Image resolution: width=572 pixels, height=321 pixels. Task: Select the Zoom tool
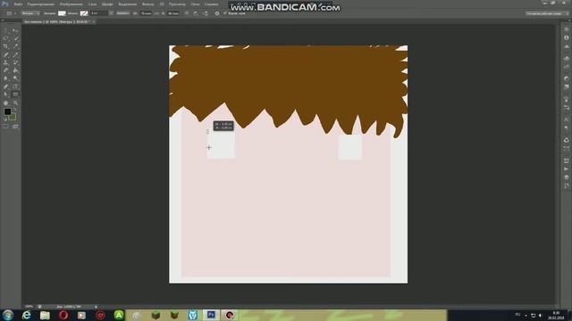(x=15, y=103)
